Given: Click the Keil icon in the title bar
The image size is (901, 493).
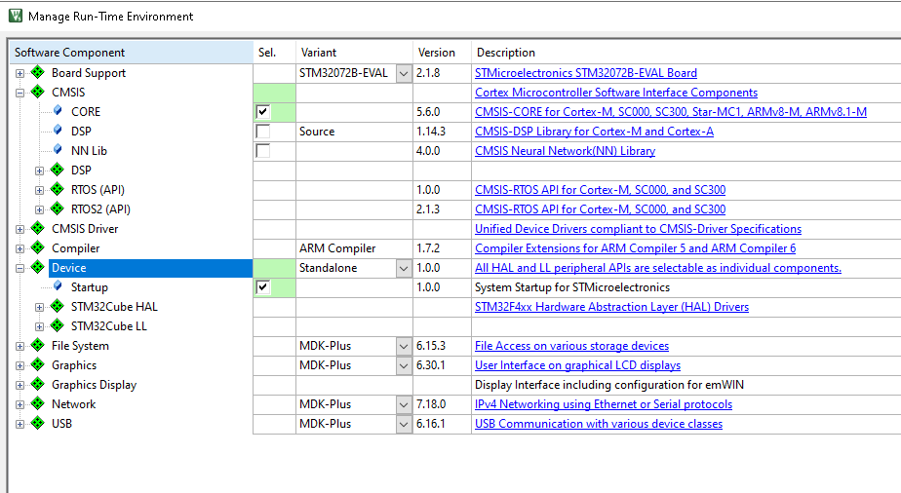Looking at the screenshot, I should point(16,16).
